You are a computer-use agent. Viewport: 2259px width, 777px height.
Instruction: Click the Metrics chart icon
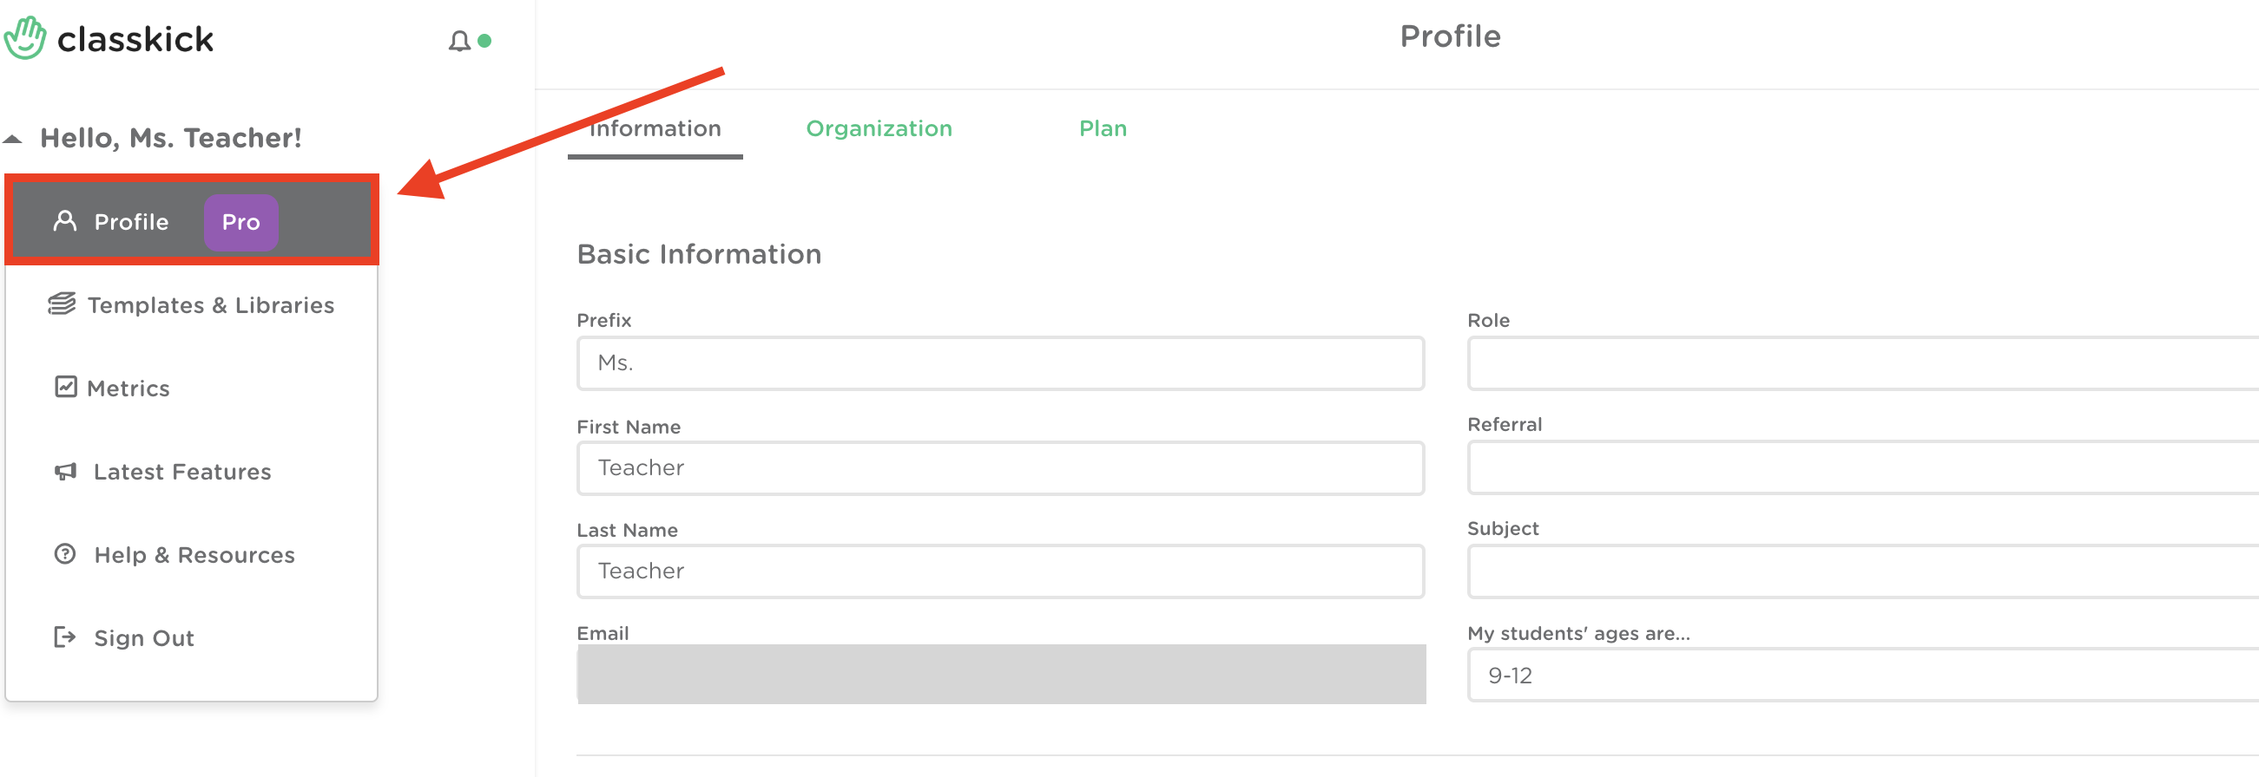(x=66, y=387)
